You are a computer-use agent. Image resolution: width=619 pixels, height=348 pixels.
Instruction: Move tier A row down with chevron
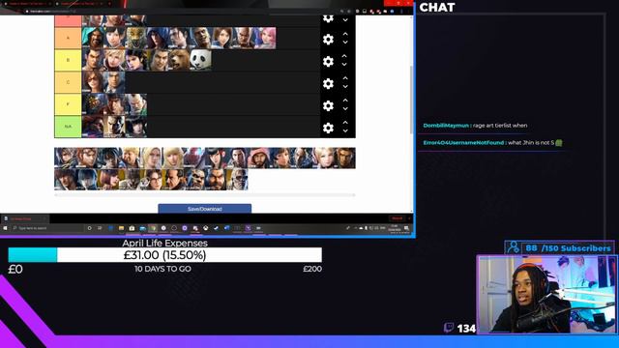coord(345,43)
